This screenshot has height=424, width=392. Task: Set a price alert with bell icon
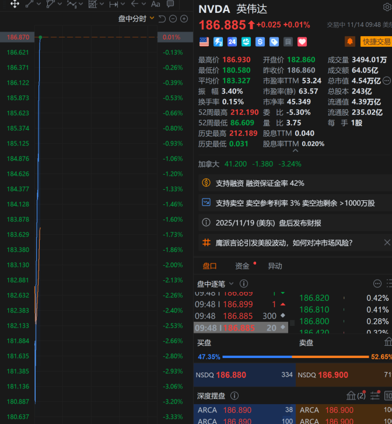pos(350,41)
